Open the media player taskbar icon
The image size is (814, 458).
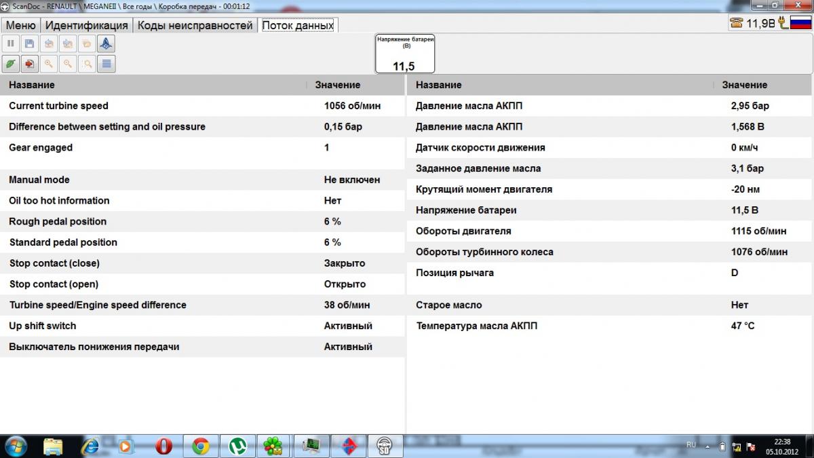(x=126, y=446)
